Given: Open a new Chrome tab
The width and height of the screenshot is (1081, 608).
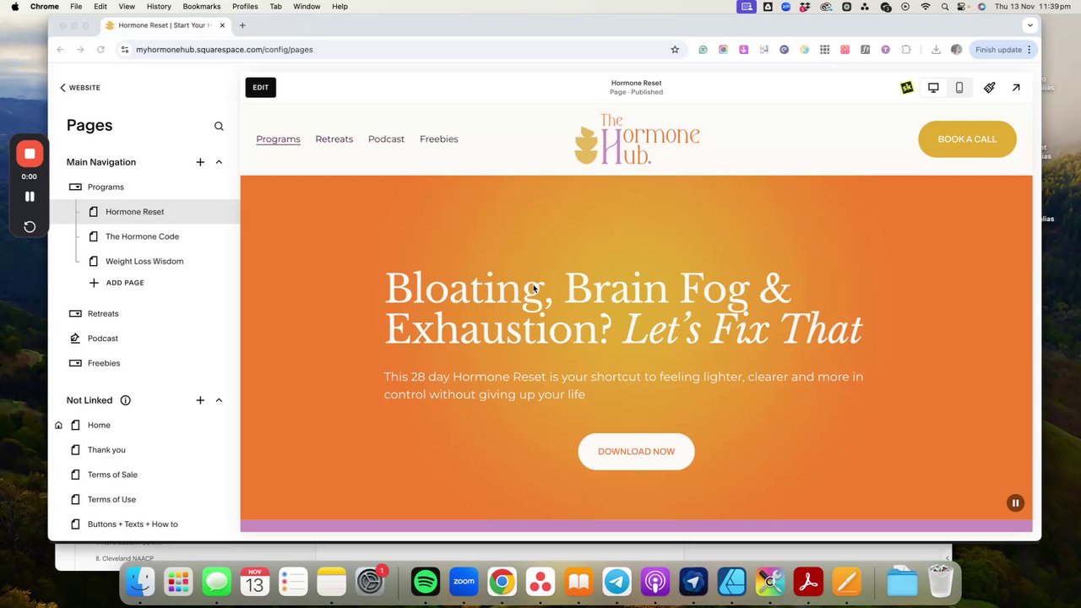Looking at the screenshot, I should pyautogui.click(x=242, y=25).
